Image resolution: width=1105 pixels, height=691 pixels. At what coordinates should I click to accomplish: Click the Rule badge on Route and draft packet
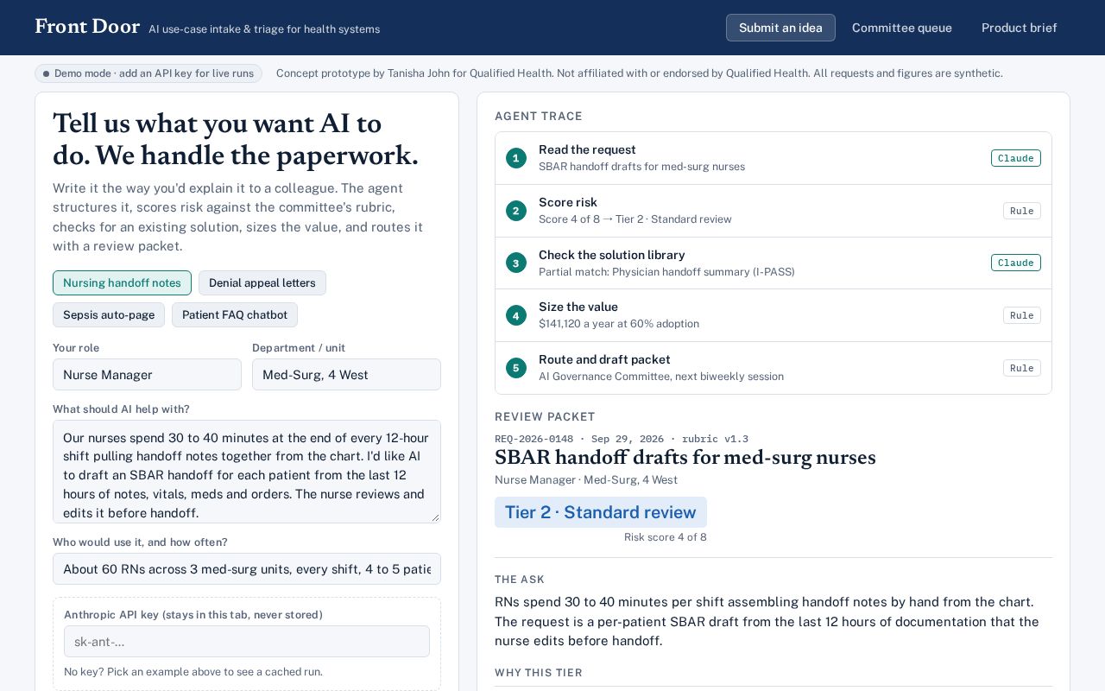click(1022, 368)
